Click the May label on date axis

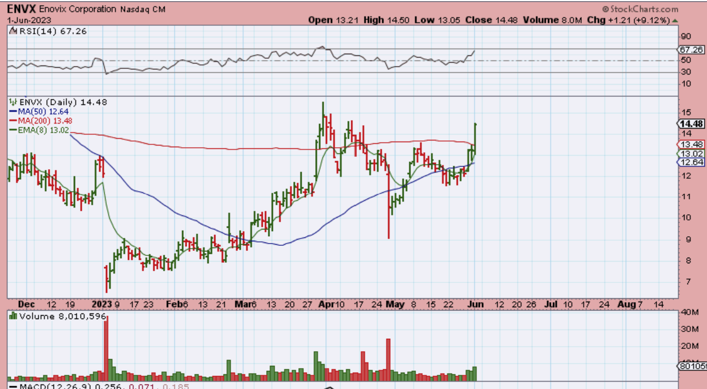[395, 304]
